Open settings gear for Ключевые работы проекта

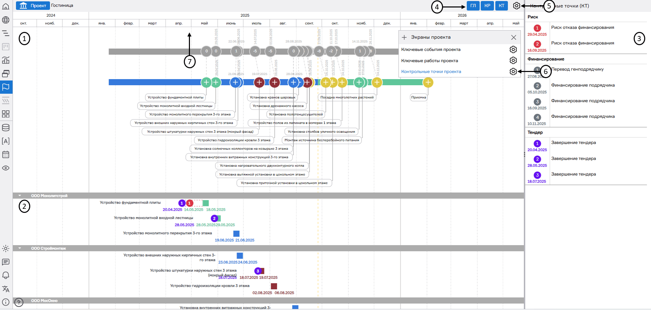click(x=513, y=60)
